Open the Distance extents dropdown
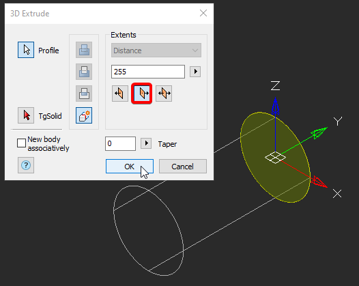 point(156,50)
